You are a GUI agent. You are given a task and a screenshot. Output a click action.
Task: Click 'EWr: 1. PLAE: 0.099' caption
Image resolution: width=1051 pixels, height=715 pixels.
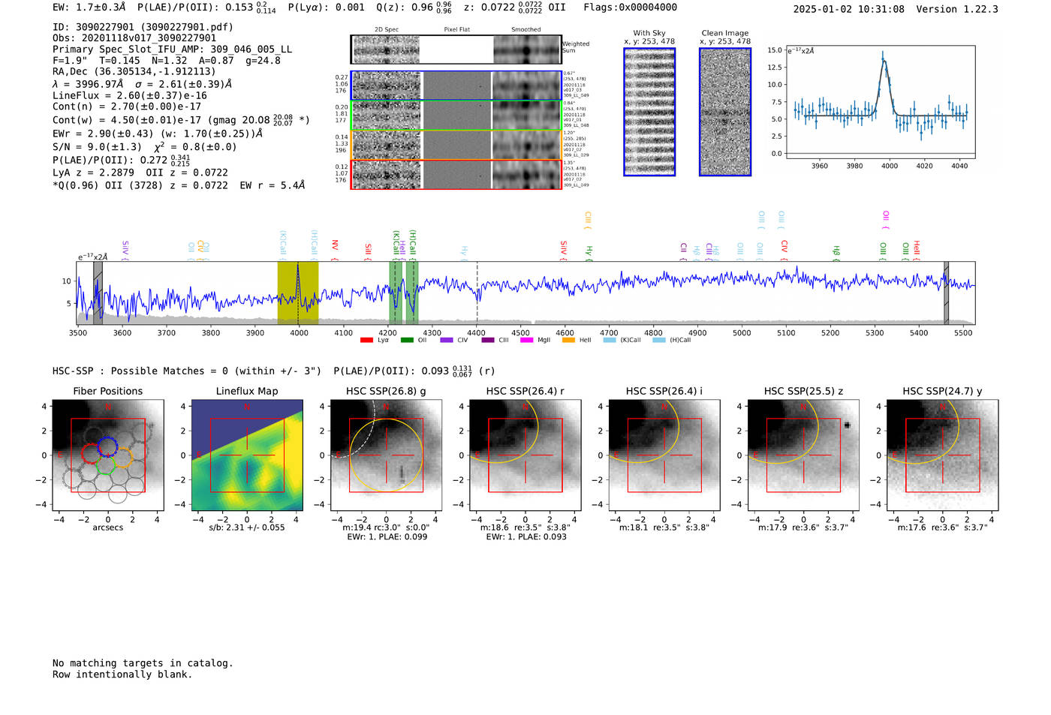pos(387,536)
